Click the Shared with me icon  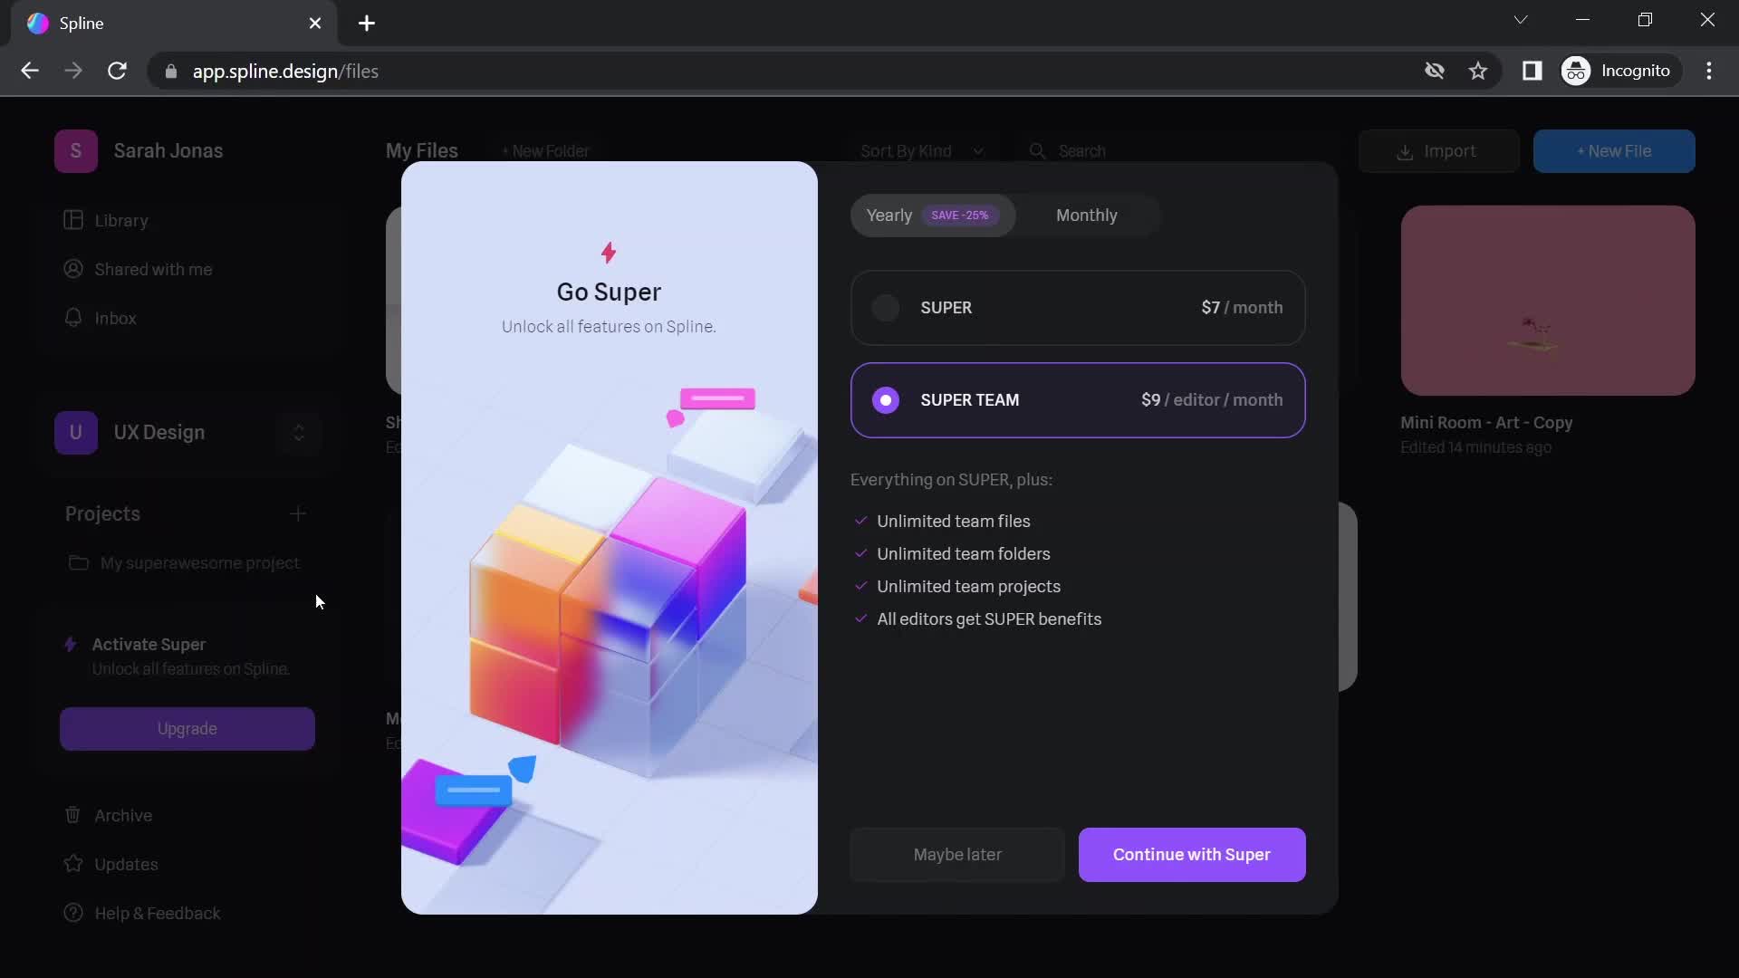pos(74,270)
